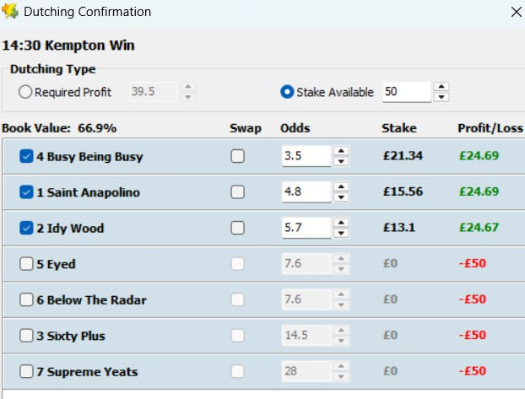Select the Stake Available radio button
The width and height of the screenshot is (525, 399).
pyautogui.click(x=287, y=92)
